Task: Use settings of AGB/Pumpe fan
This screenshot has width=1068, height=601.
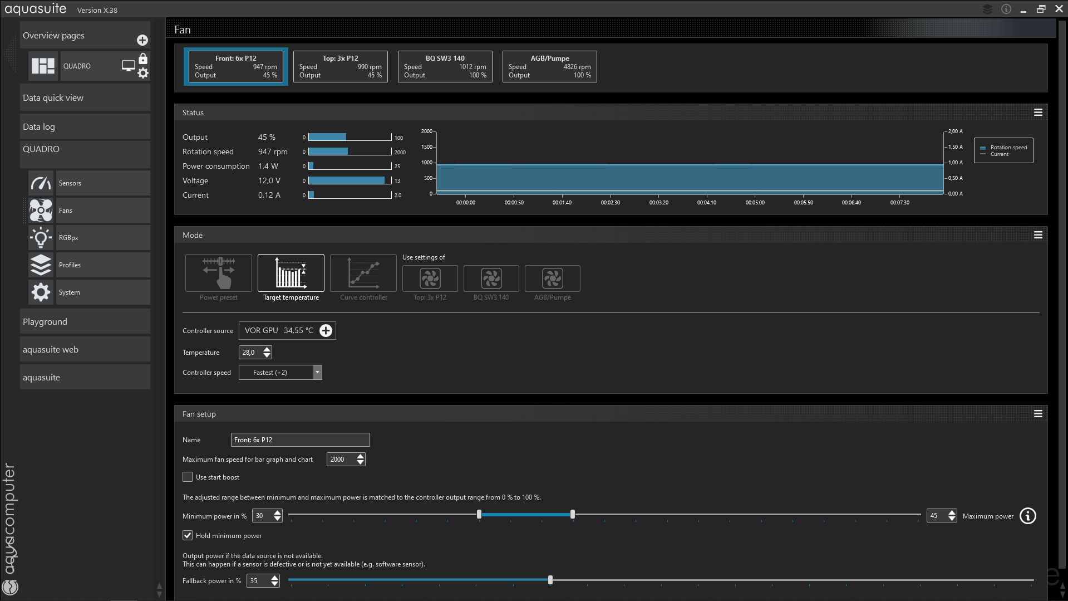Action: tap(553, 278)
